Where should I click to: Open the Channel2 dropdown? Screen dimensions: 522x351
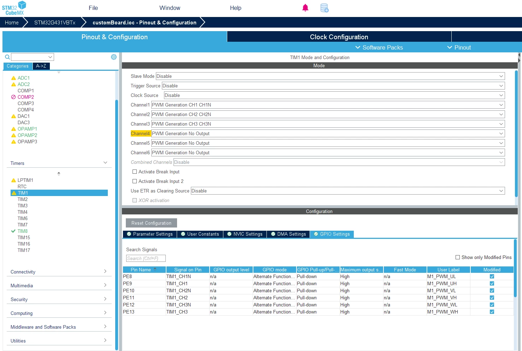(328, 114)
